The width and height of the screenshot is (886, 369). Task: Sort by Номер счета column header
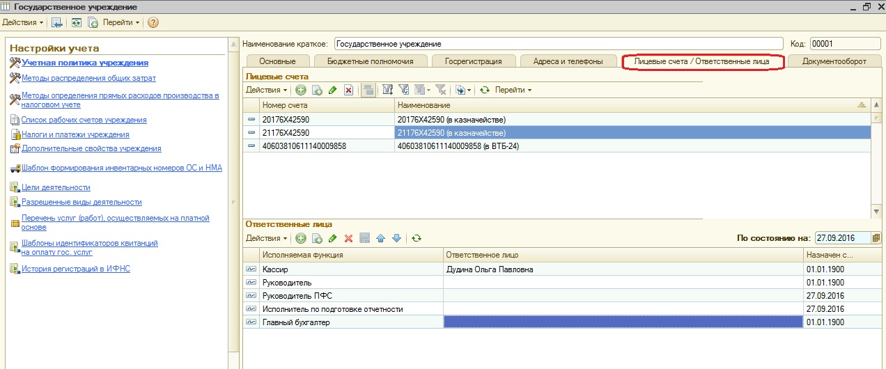tap(327, 104)
